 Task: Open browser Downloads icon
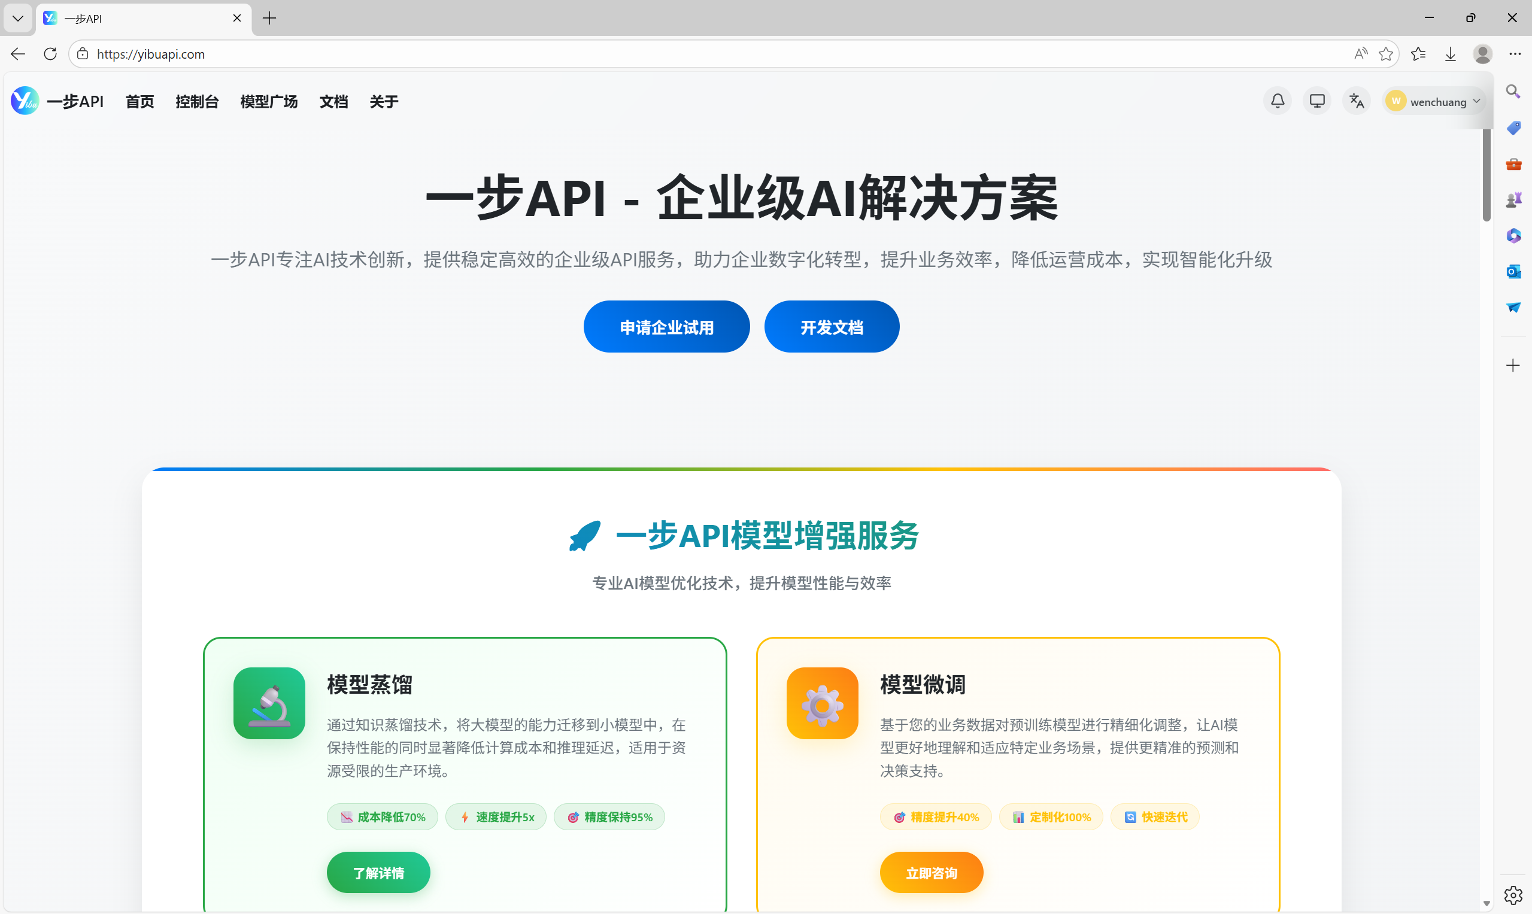pyautogui.click(x=1450, y=54)
